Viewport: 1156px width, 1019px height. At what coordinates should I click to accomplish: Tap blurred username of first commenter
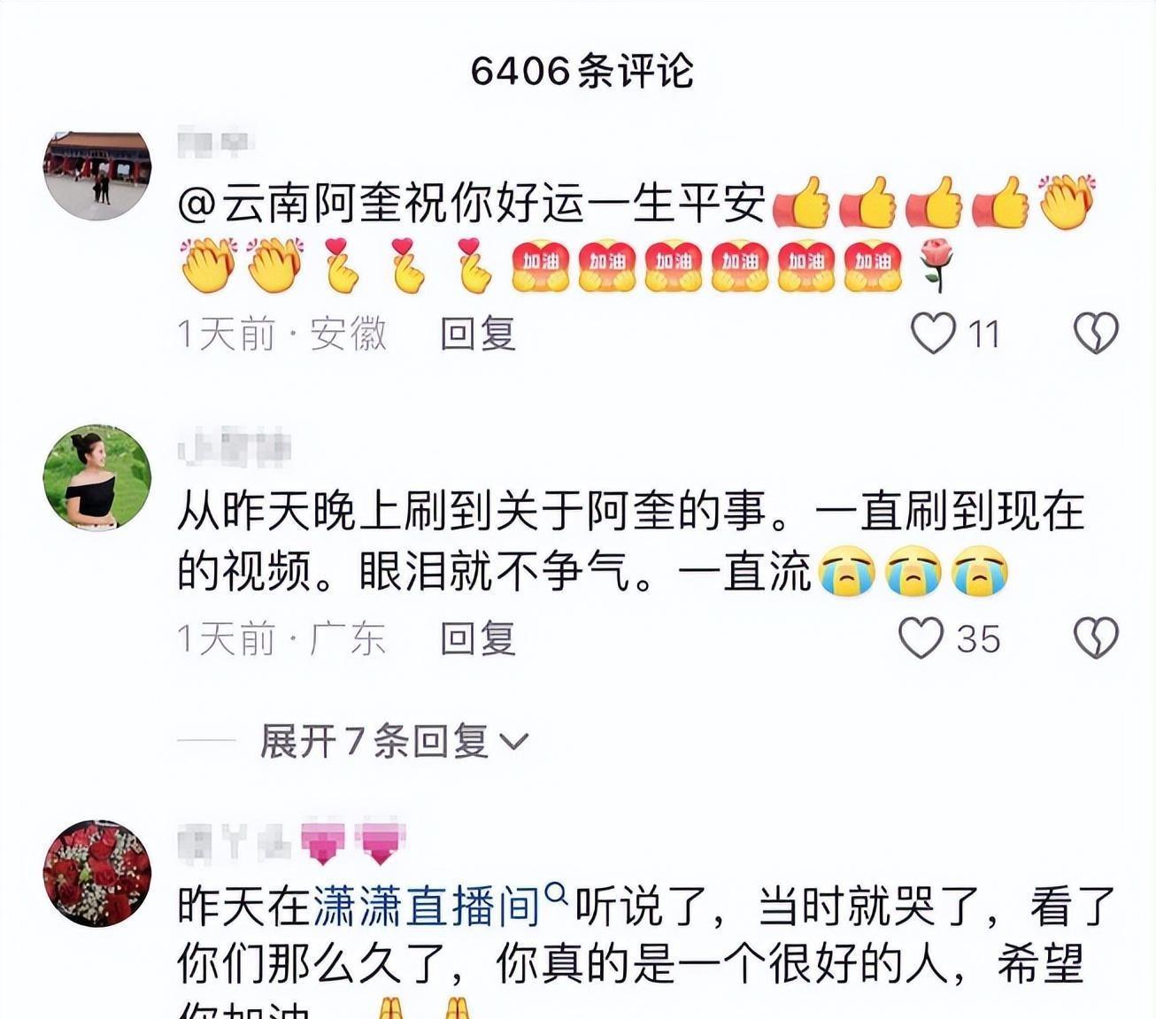[x=215, y=143]
